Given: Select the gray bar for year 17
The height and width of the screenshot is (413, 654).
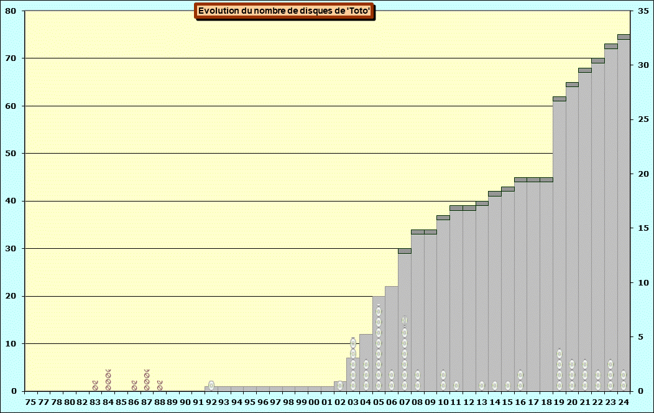Looking at the screenshot, I should coord(533,287).
